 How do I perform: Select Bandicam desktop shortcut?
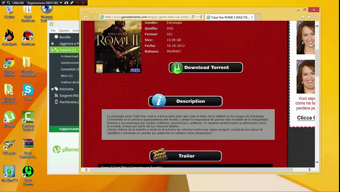point(28,38)
